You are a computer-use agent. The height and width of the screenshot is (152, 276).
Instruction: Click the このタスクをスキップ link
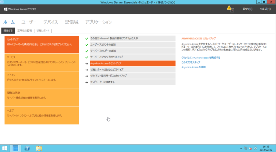coord(191,62)
